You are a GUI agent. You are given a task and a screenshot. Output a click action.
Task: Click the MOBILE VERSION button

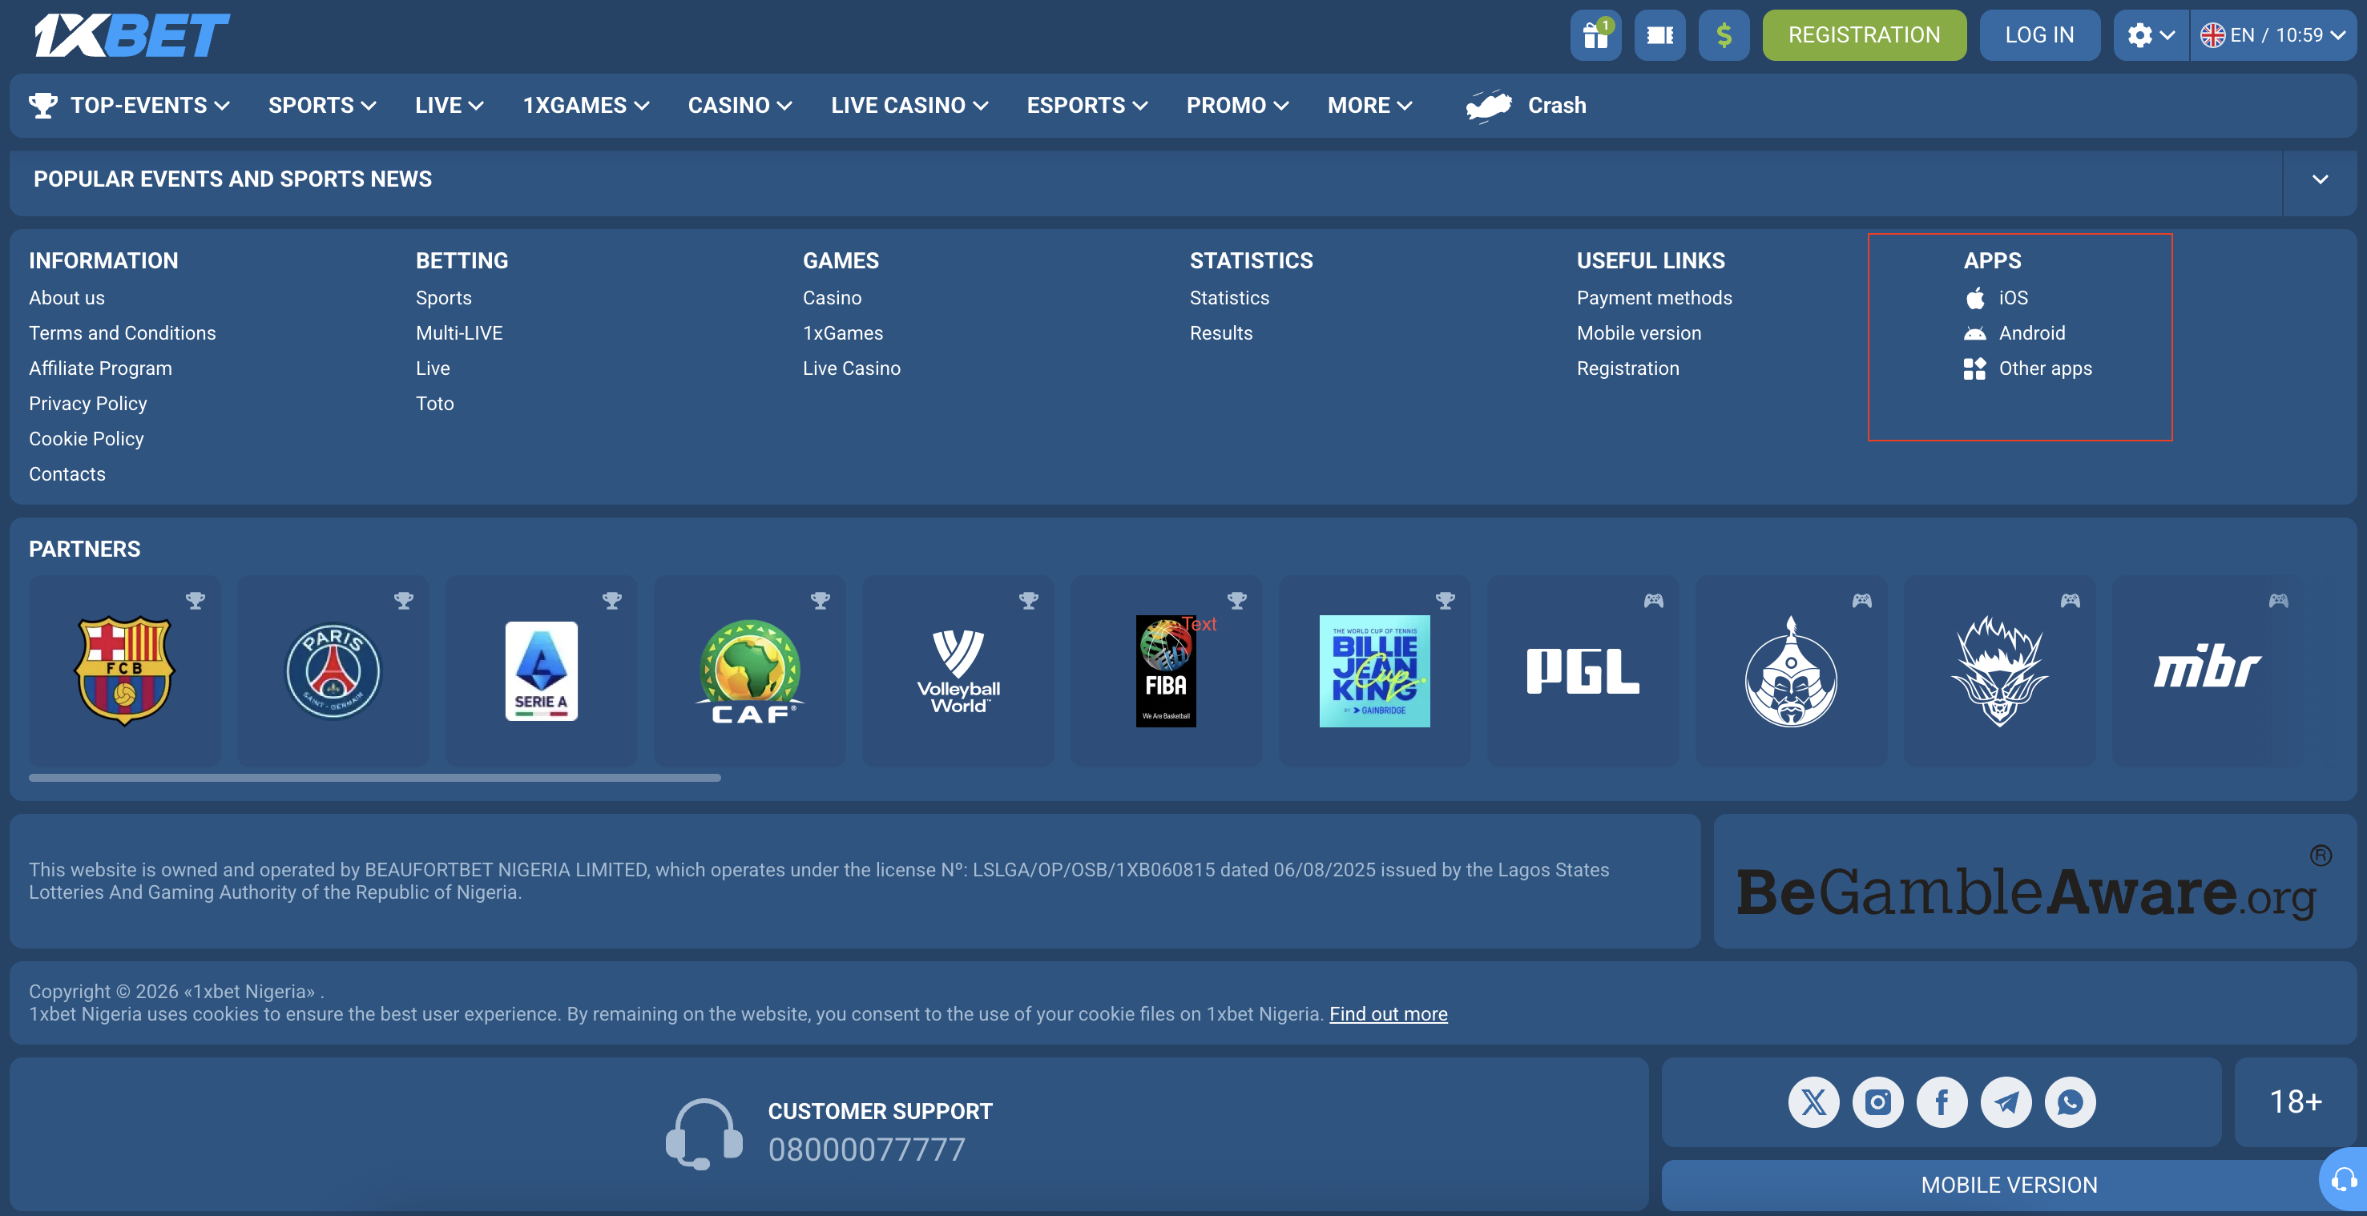point(2009,1185)
